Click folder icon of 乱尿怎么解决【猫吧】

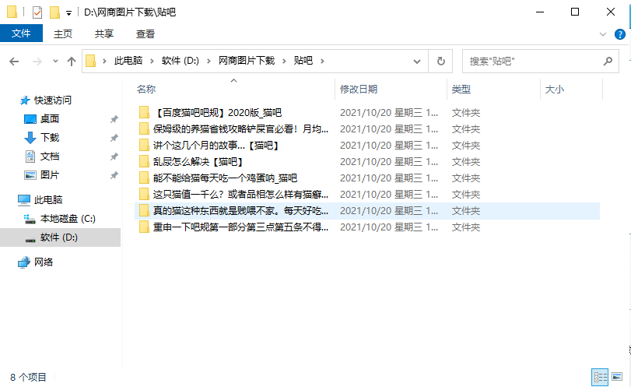(x=144, y=161)
